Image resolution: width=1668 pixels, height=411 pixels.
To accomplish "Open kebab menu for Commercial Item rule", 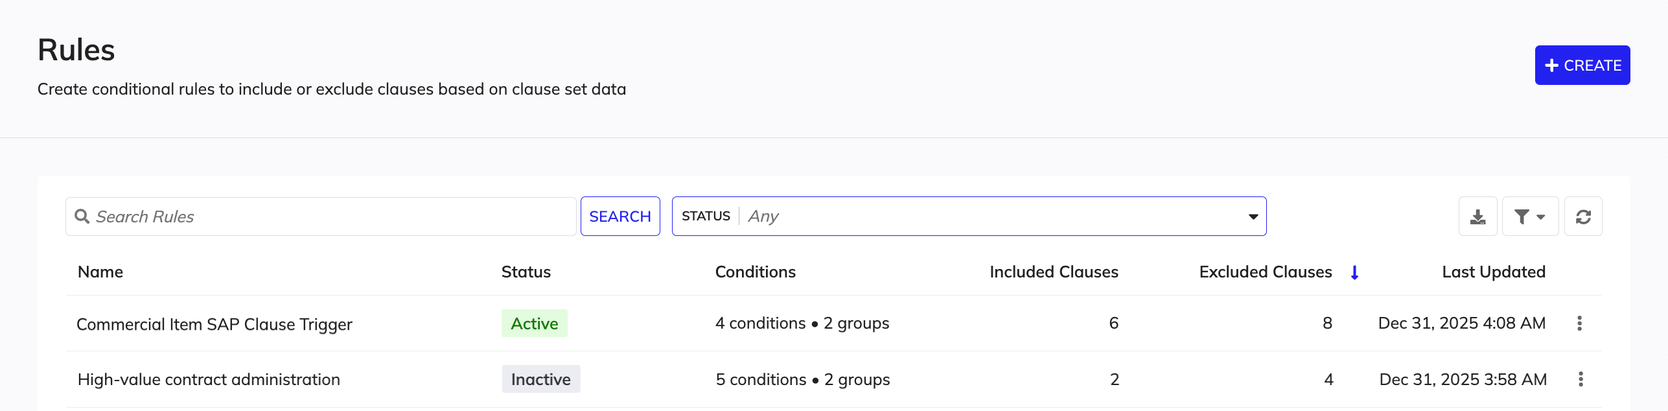I will point(1579,323).
